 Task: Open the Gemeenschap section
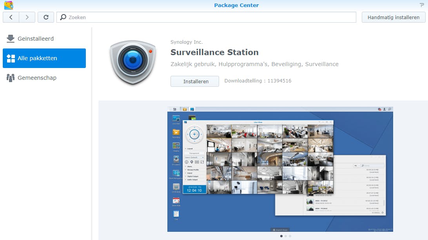click(x=44, y=78)
